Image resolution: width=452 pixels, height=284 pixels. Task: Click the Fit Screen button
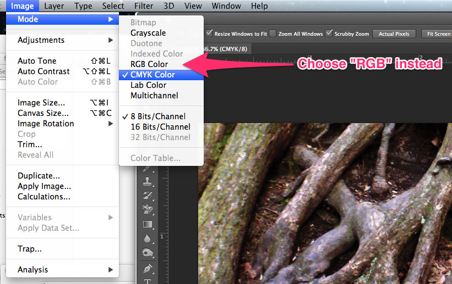pyautogui.click(x=437, y=34)
